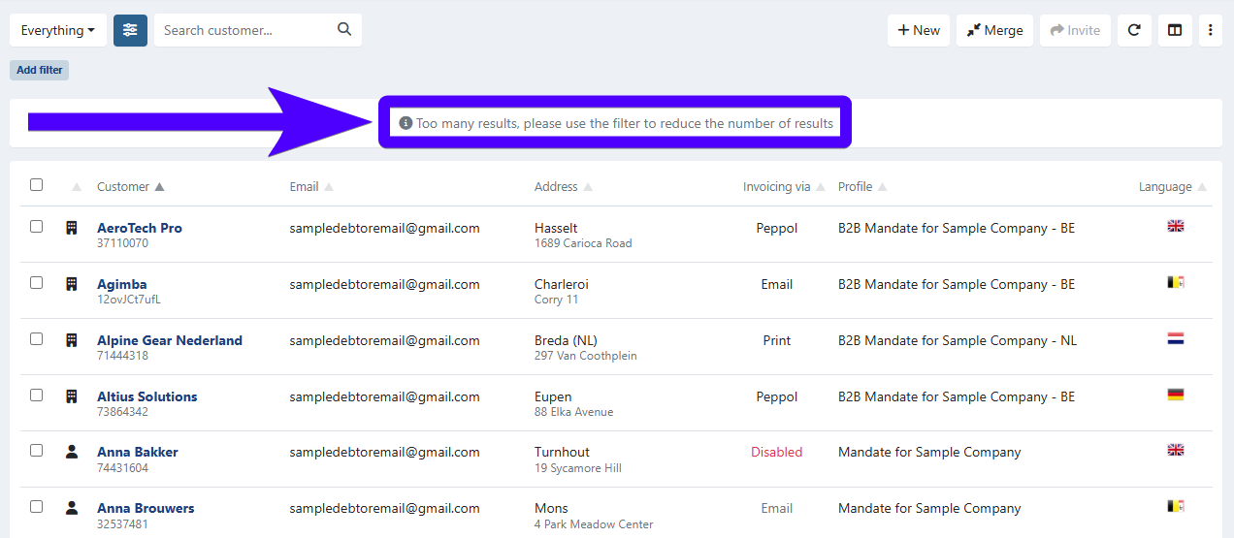Create a customer with New button
Image resolution: width=1234 pixels, height=538 pixels.
(x=918, y=30)
